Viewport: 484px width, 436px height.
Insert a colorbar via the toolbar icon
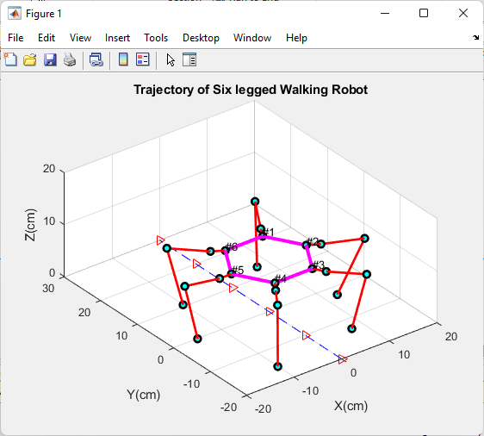point(123,59)
